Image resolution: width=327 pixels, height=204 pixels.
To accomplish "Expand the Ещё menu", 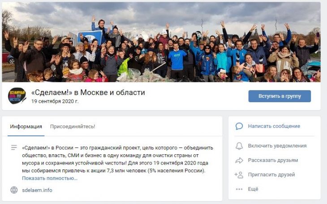I will [x=253, y=189].
